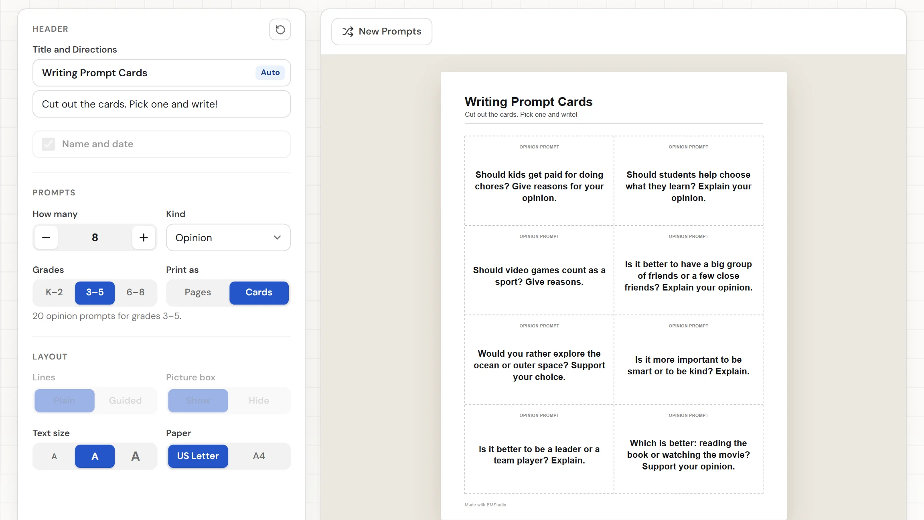Screen dimensions: 924x520
Task: Edit the directions text field
Action: [x=162, y=104]
